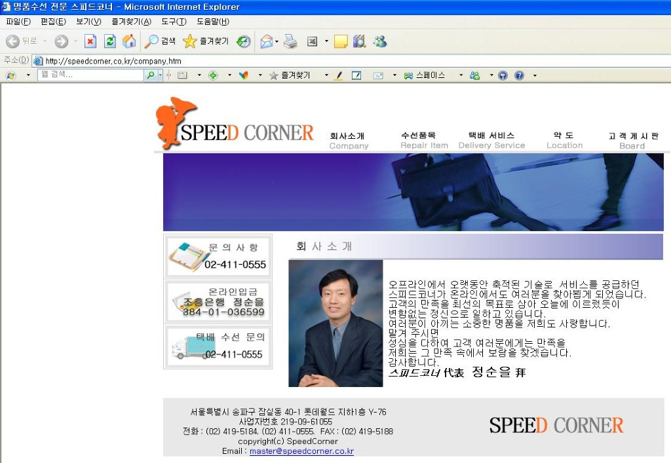Screen dimensions: 671x463
Task: Open Favorites star button in main toolbar
Action: (205, 41)
